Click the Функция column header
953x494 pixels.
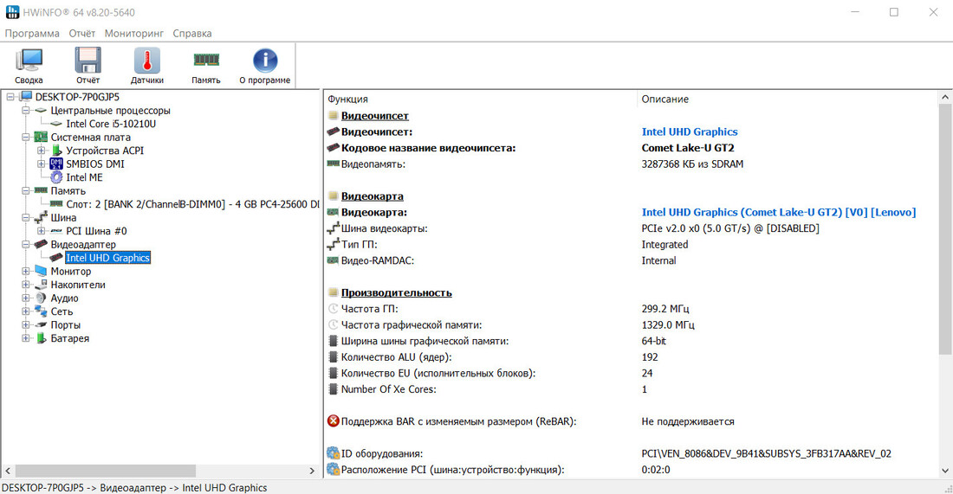coord(480,99)
